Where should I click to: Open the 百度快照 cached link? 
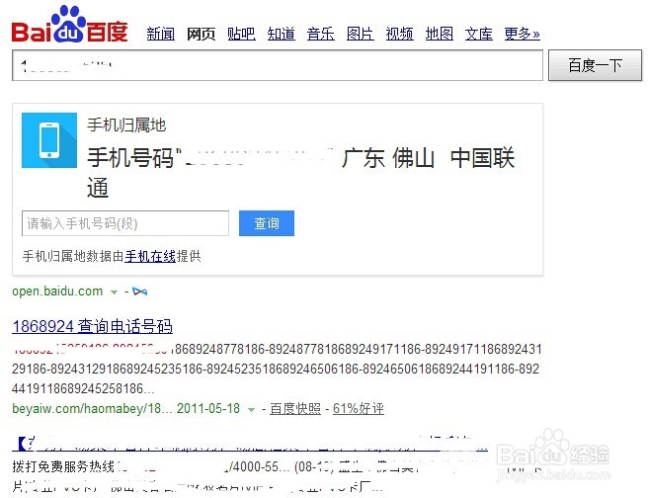(295, 409)
